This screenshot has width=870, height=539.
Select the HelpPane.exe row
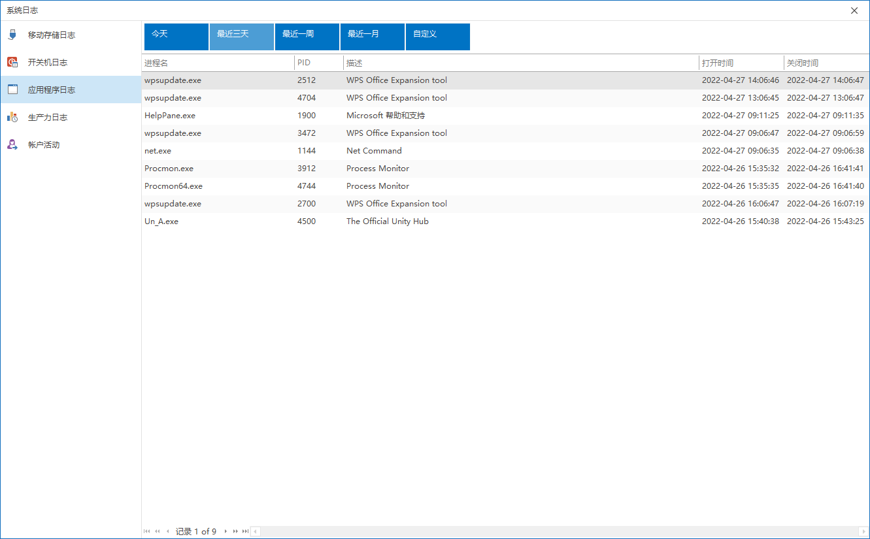coord(505,116)
